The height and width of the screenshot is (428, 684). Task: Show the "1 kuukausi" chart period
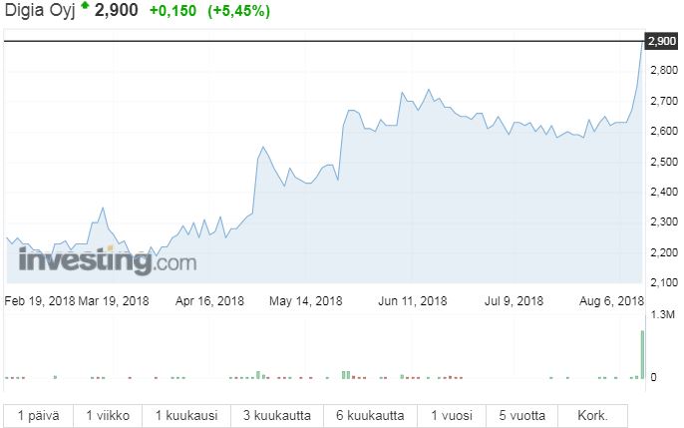185,416
